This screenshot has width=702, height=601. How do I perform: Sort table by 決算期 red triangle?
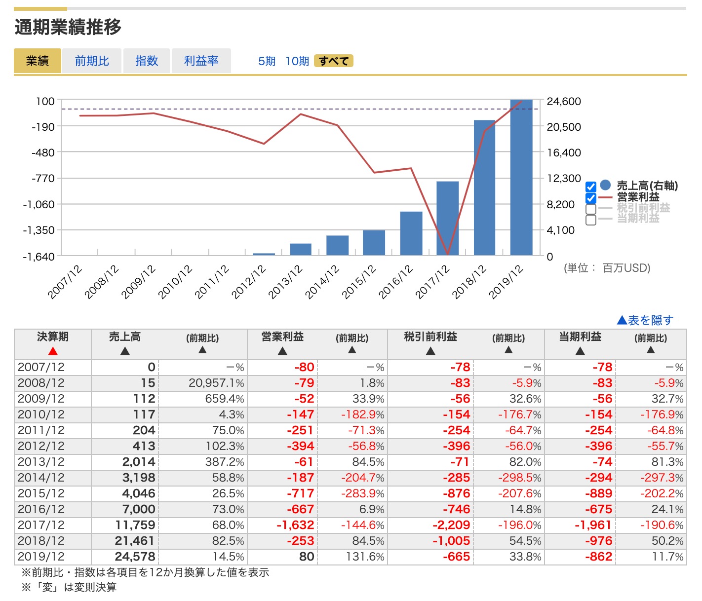(53, 351)
